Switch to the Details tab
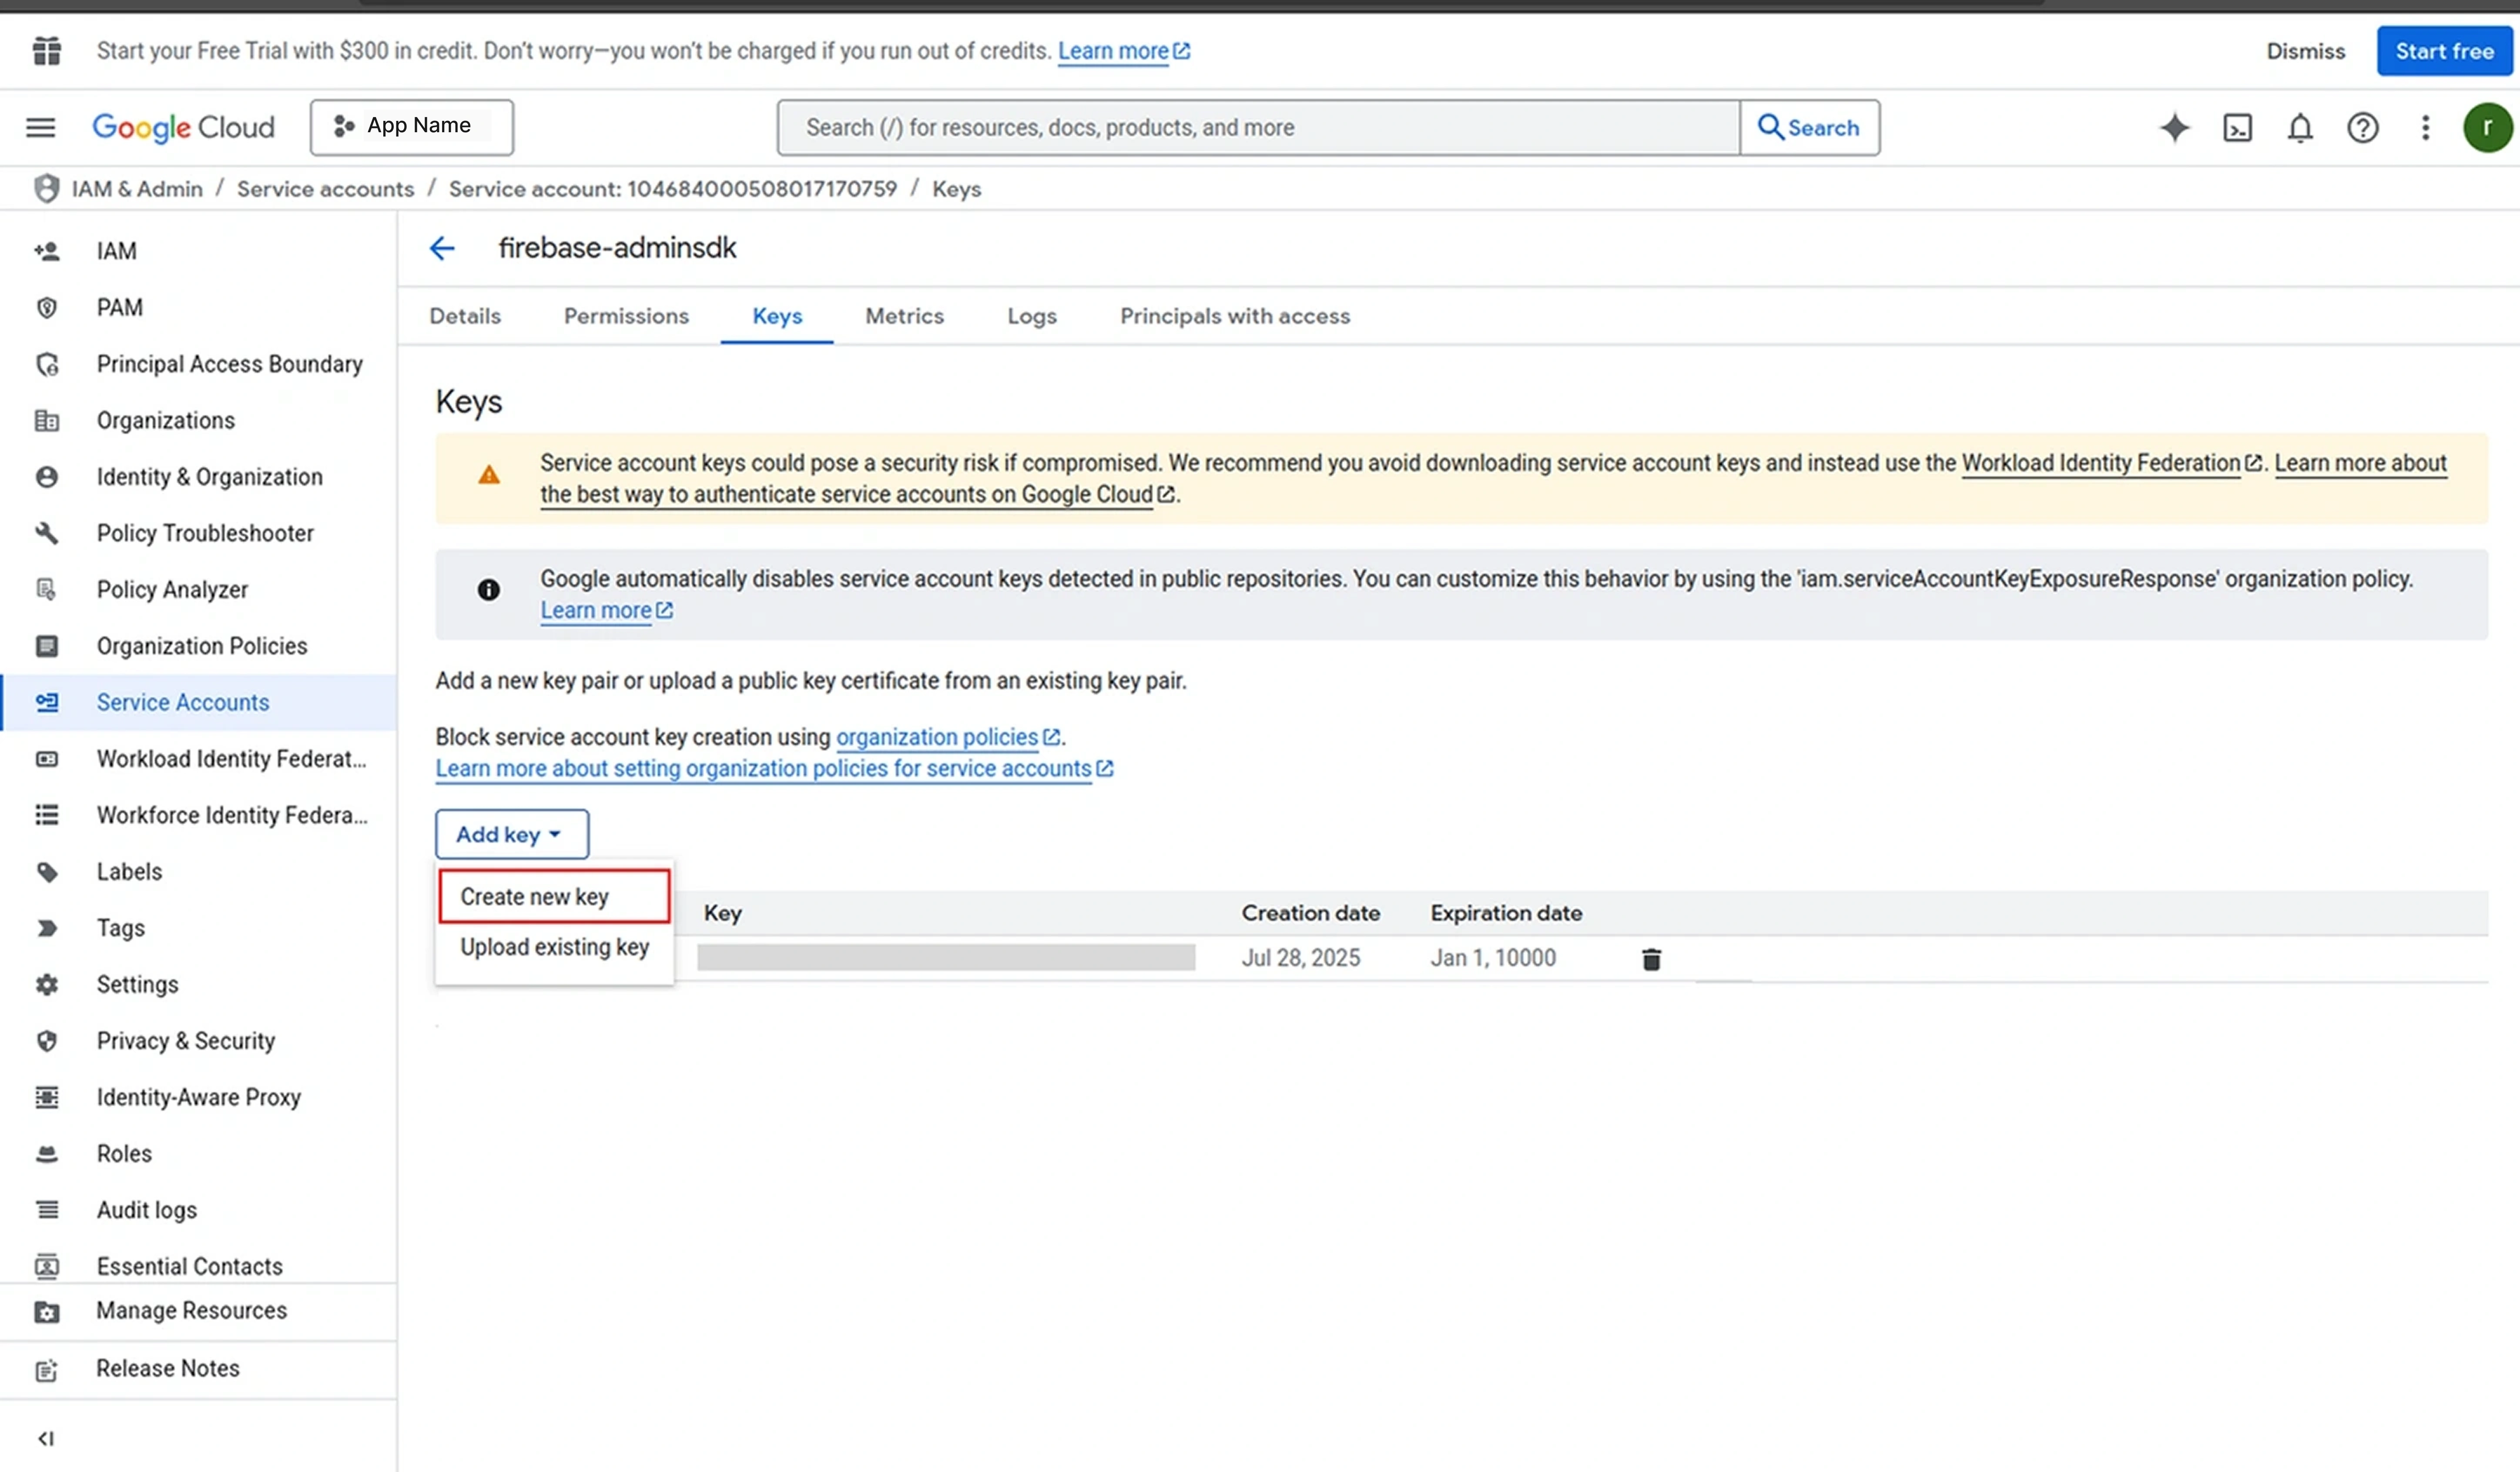The height and width of the screenshot is (1472, 2520). (x=465, y=316)
